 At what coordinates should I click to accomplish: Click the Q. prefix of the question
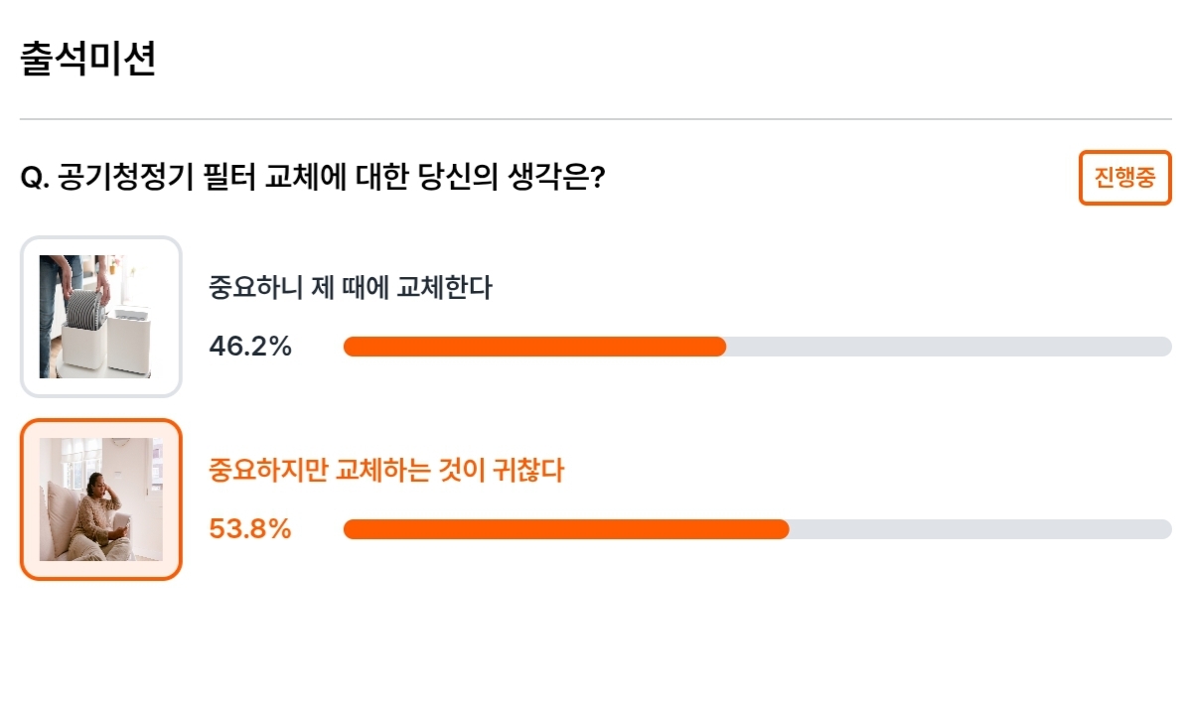35,179
